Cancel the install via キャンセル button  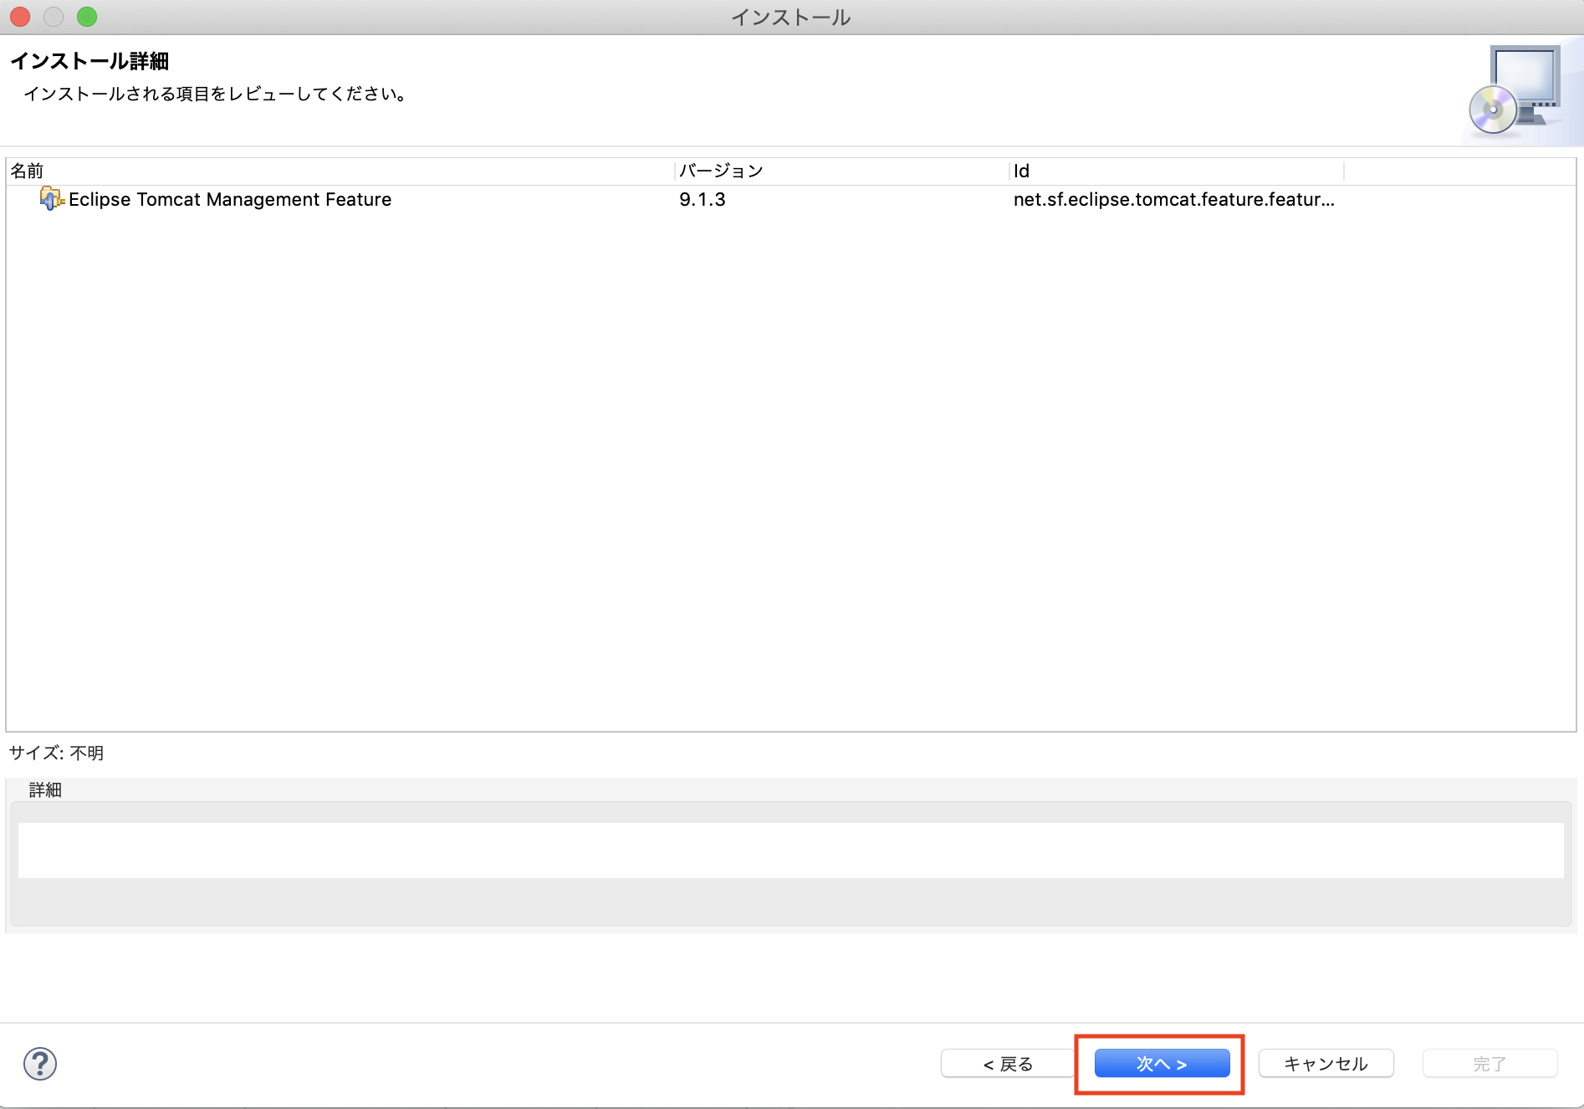[1326, 1063]
